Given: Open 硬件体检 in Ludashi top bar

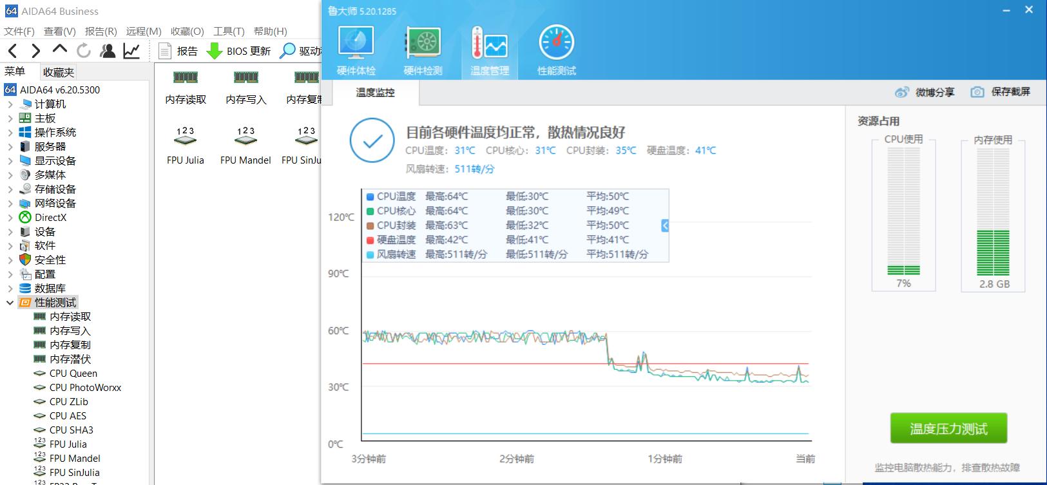Looking at the screenshot, I should 356,51.
